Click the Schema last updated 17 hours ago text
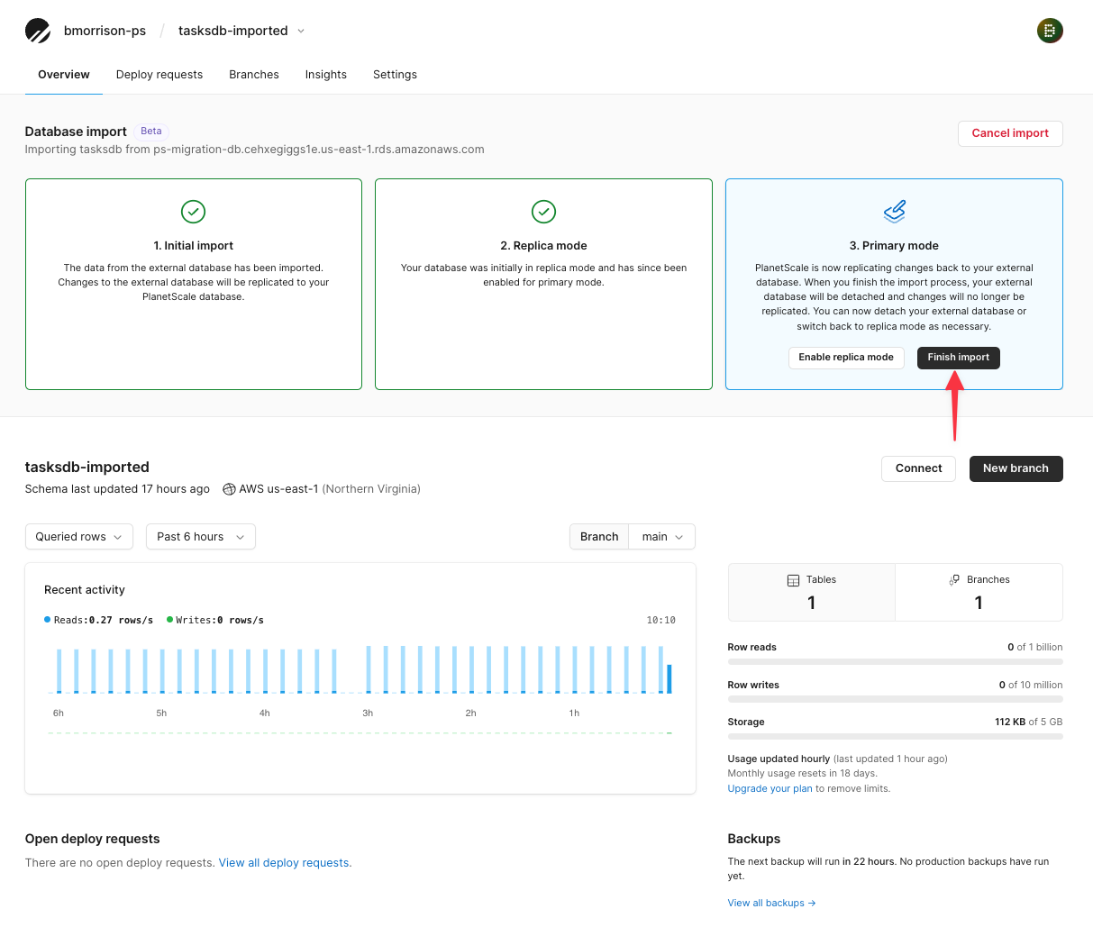This screenshot has height=936, width=1093. point(117,489)
